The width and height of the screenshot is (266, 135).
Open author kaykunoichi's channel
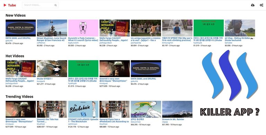(x=73, y=43)
